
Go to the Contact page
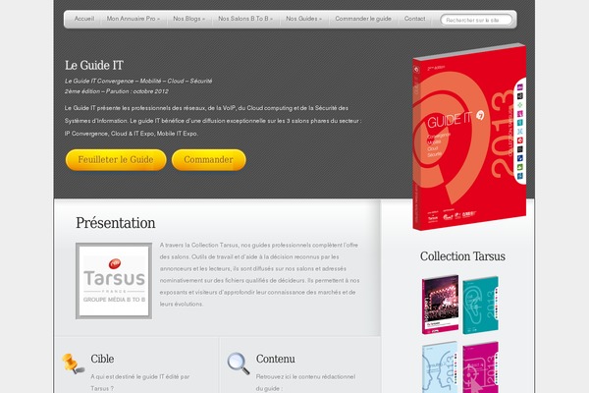coord(414,19)
